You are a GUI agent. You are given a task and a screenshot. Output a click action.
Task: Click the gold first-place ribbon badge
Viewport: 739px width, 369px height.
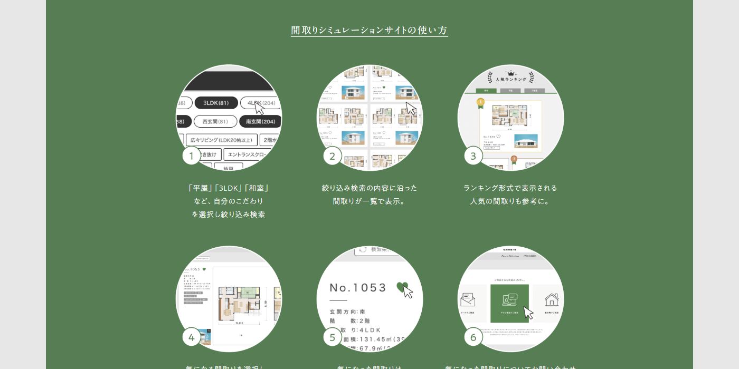[x=480, y=102]
